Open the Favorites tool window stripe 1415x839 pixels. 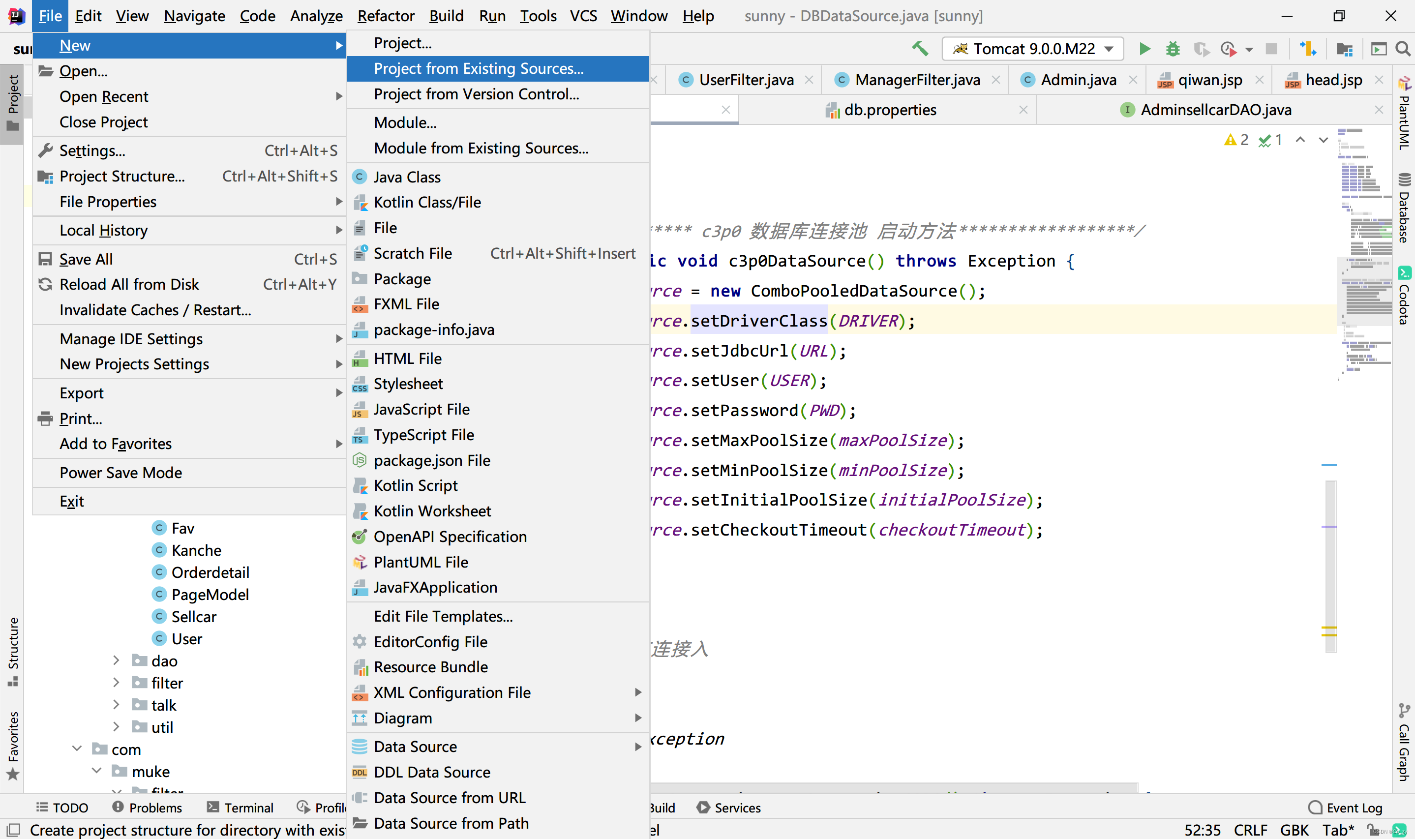pyautogui.click(x=12, y=746)
